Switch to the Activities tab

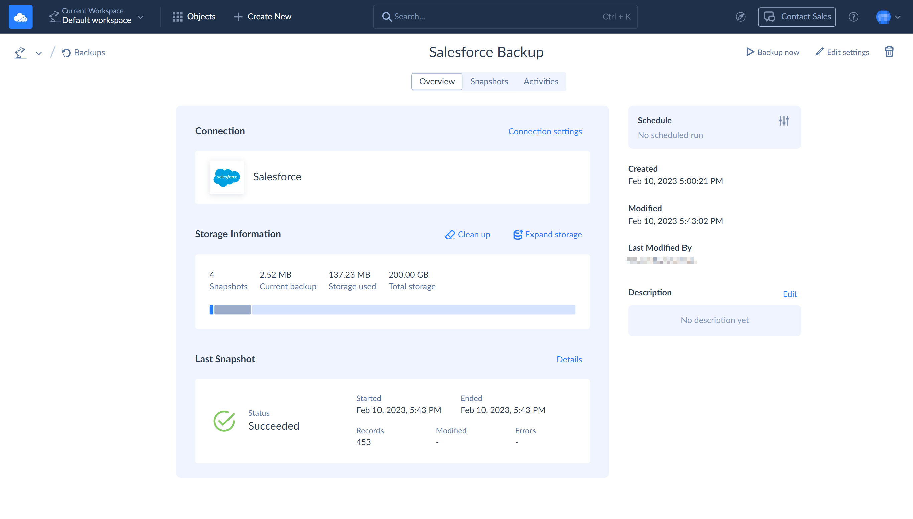(x=541, y=81)
